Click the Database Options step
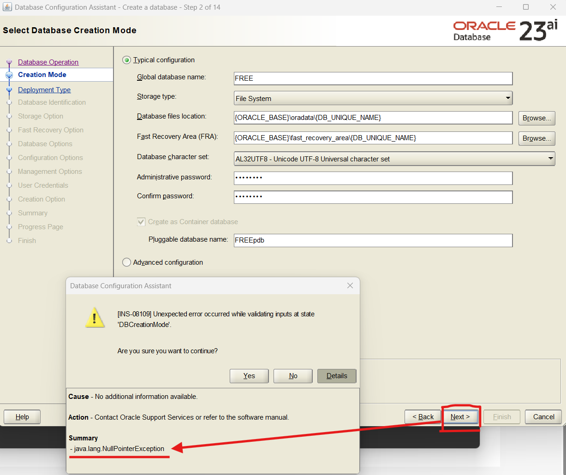The image size is (566, 475). point(45,144)
